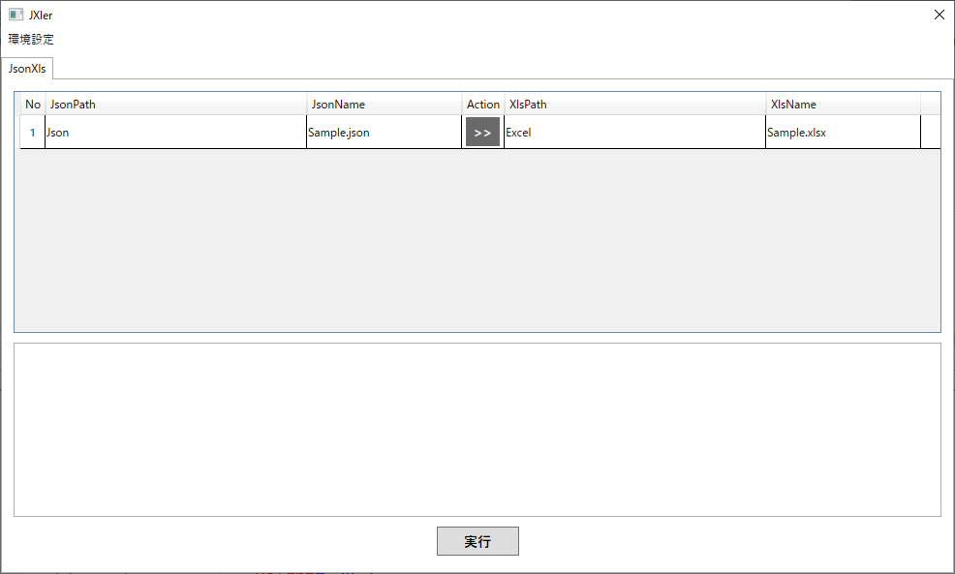Close the JXler window
Viewport: 955px width, 574px height.
pos(938,15)
